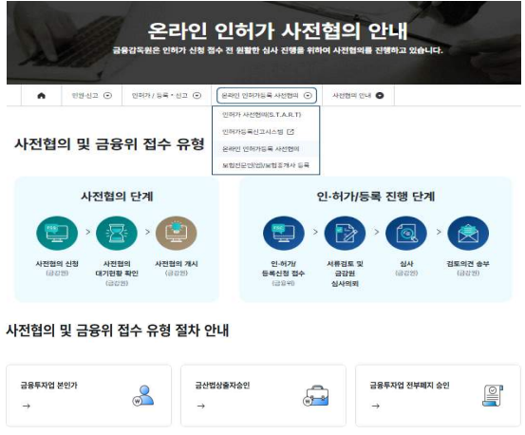The image size is (525, 435).
Task: Click the 인·허가/등록 진행 단계 heading
Action: click(376, 197)
